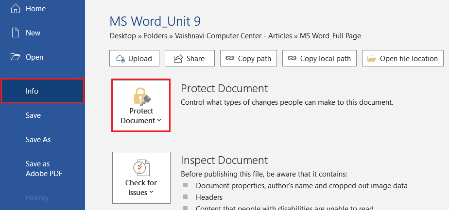Click 'MS Word_Full Page' breadcrumb segment

coord(330,36)
